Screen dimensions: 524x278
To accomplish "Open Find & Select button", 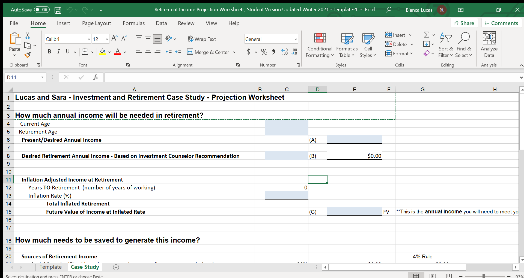I will coord(464,45).
